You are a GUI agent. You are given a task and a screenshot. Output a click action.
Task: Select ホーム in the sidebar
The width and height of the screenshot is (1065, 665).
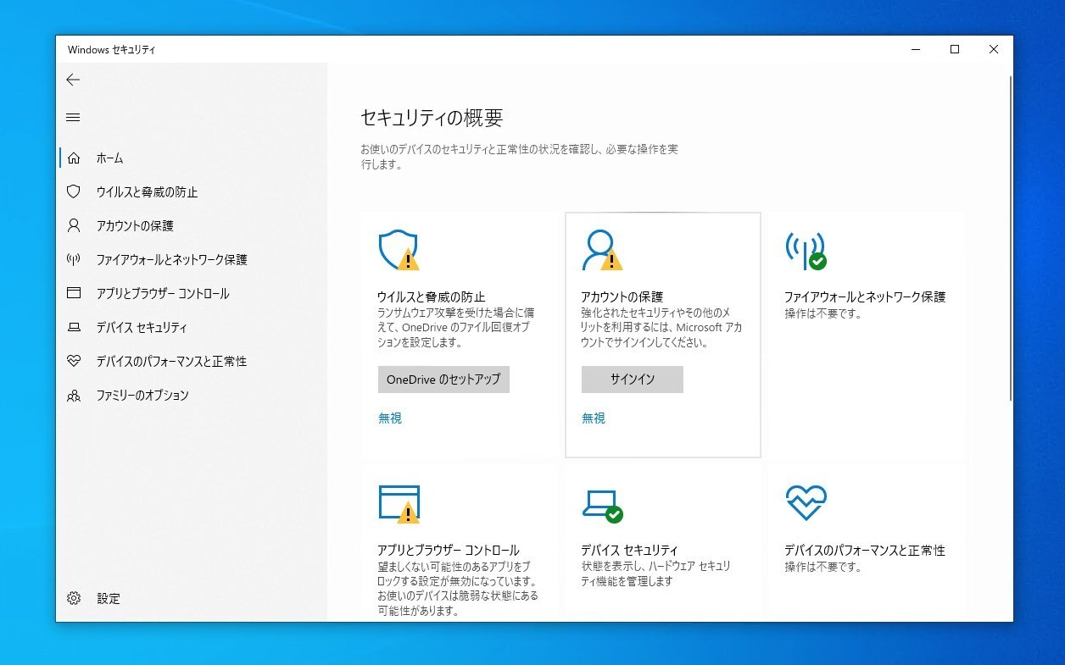[x=110, y=158]
